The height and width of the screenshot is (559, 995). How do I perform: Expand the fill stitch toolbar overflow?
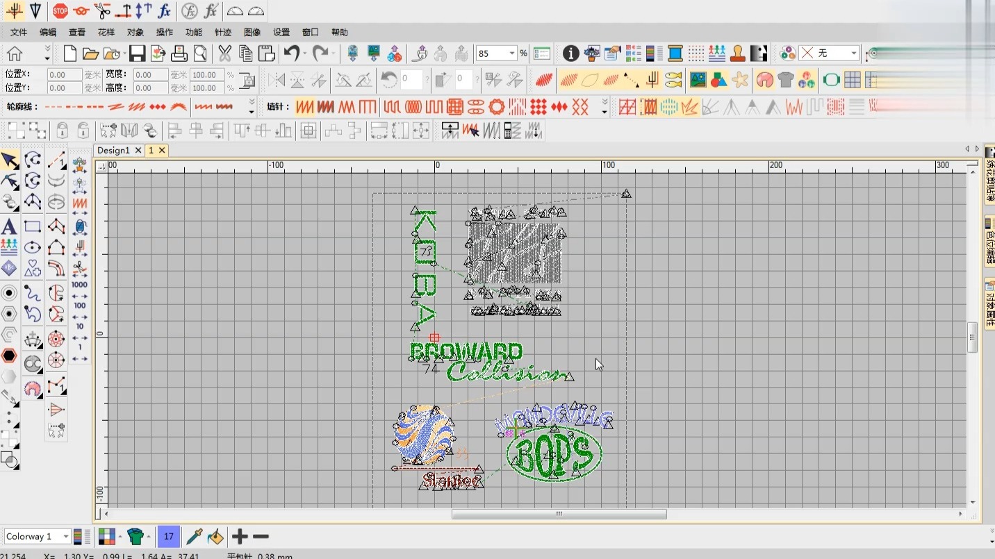[x=605, y=107]
